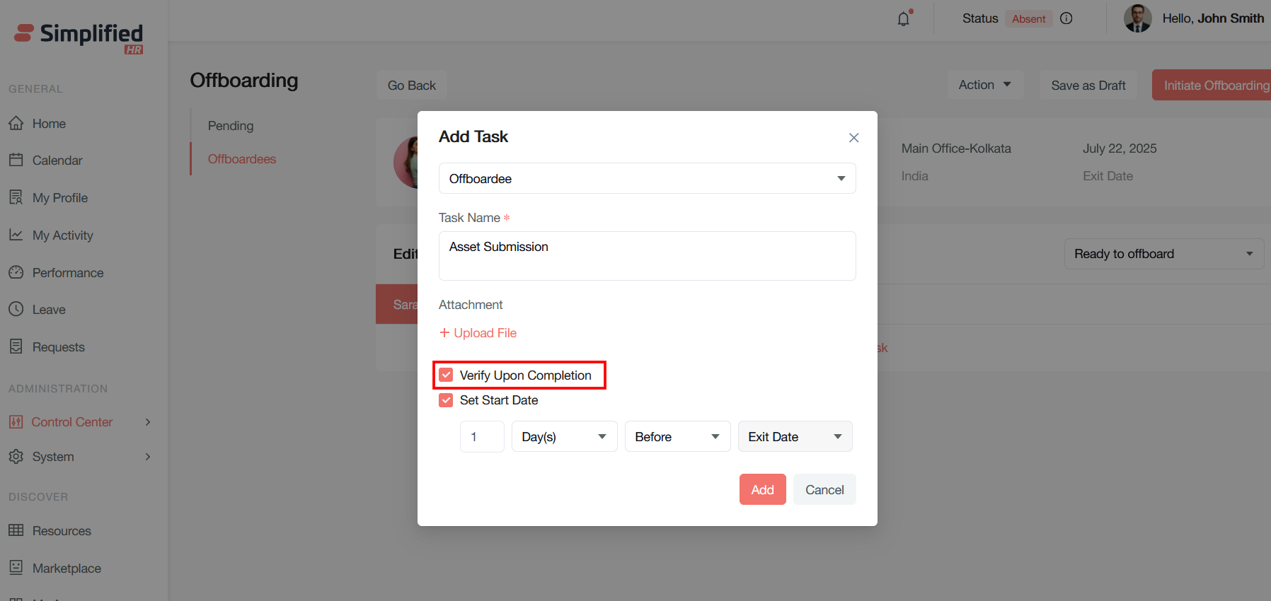
Task: Toggle the Set Start Date checkbox
Action: (x=446, y=400)
